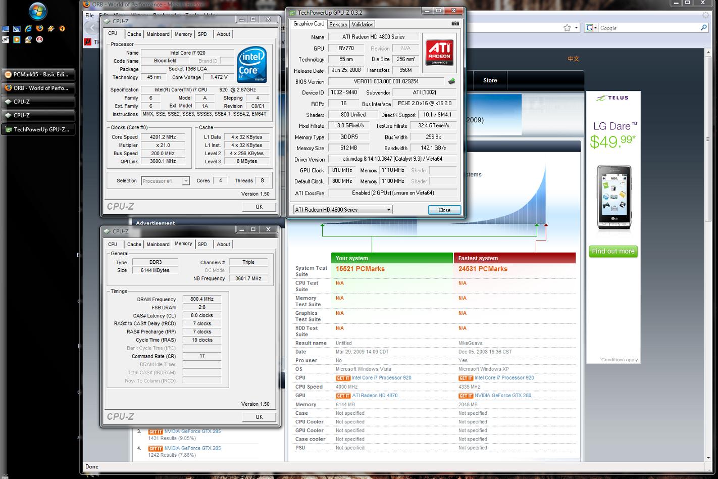Viewport: 718px width, 479px height.
Task: Switch to TechPowerUp GPU-Z taskbar button
Action: [38, 129]
